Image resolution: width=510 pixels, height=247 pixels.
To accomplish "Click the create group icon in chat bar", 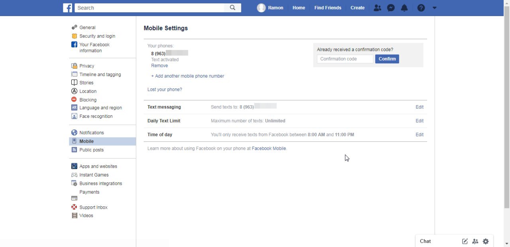I will pos(475,241).
